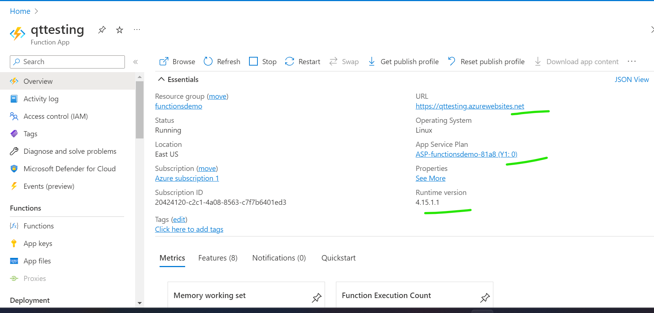
Task: Select the Metrics tab
Action: tap(172, 258)
